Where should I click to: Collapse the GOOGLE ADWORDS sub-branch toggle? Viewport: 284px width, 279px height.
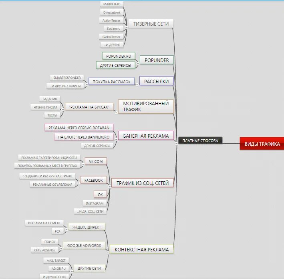coord(61,249)
